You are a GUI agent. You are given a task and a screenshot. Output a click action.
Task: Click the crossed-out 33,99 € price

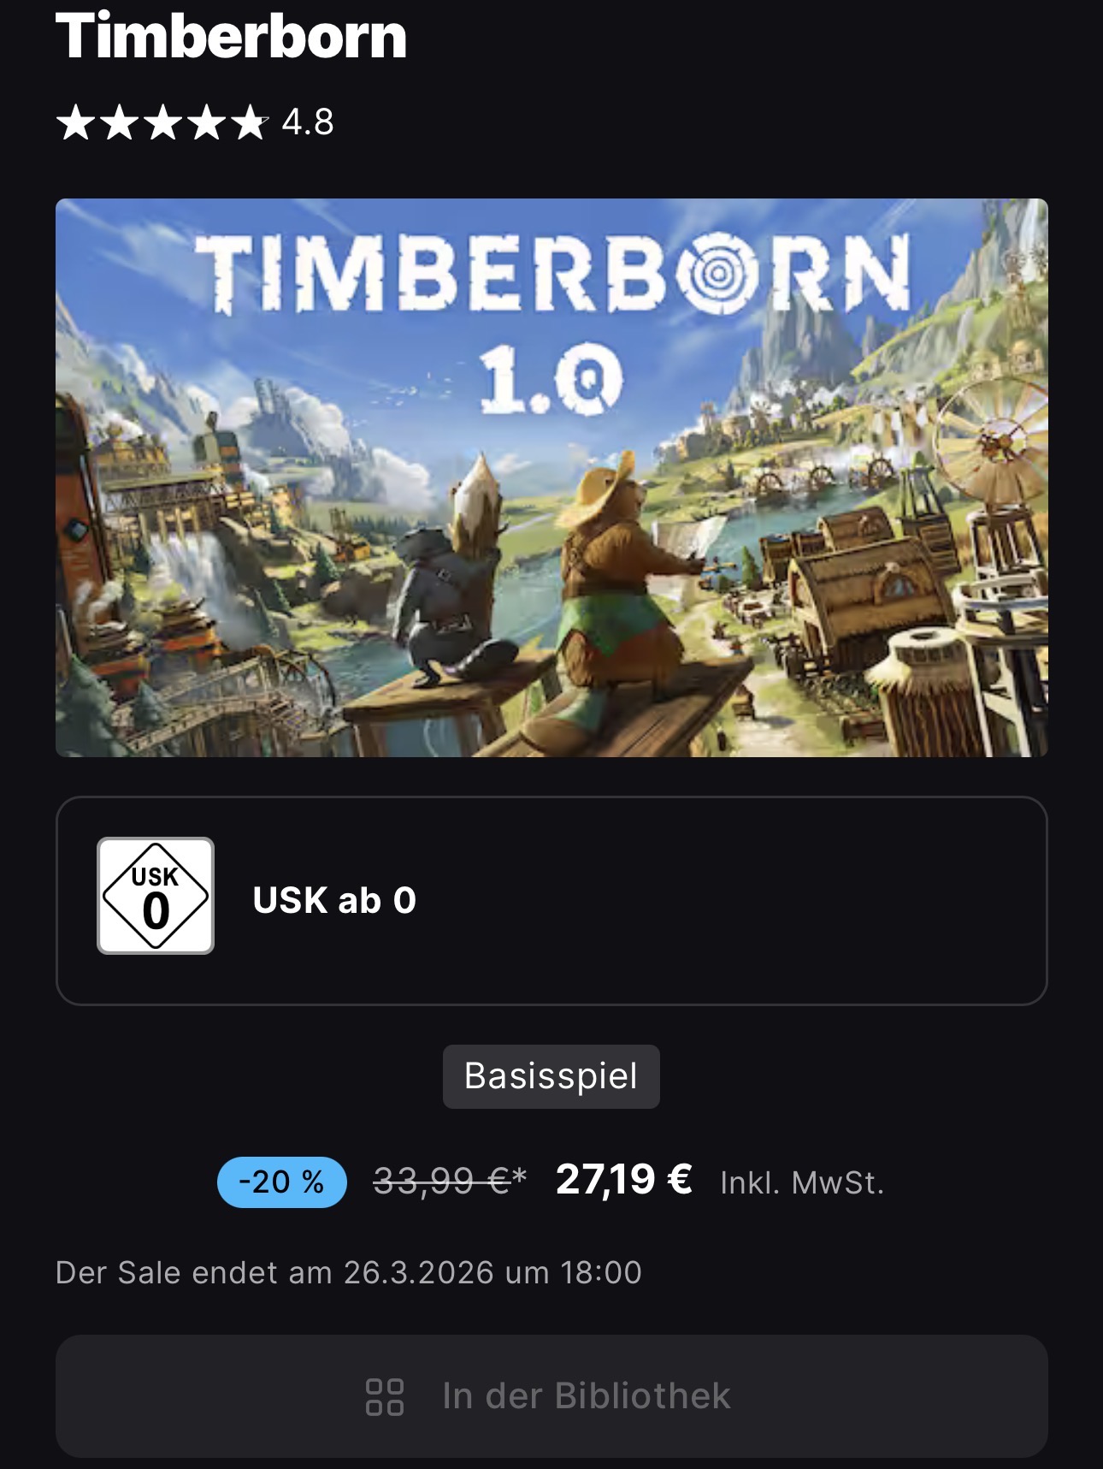coord(450,1182)
